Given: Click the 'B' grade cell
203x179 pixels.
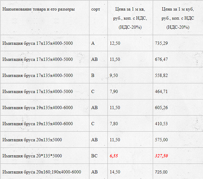Looking at the screenshot, I should click(x=93, y=75).
